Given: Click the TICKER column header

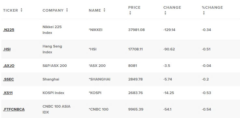Looking at the screenshot, I should tap(10, 10).
